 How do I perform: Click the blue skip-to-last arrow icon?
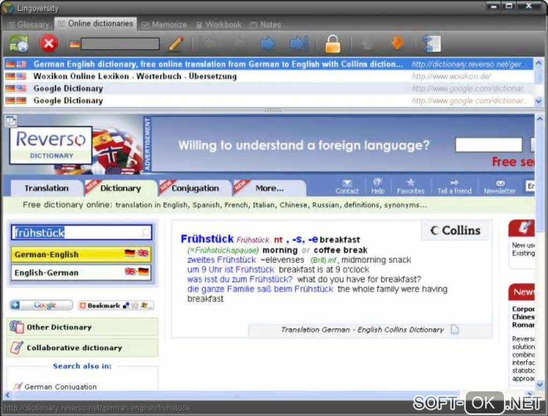pyautogui.click(x=299, y=43)
